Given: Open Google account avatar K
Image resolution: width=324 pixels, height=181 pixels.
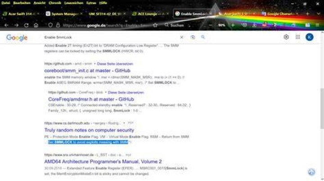Looking at the screenshot, I should [310, 37].
